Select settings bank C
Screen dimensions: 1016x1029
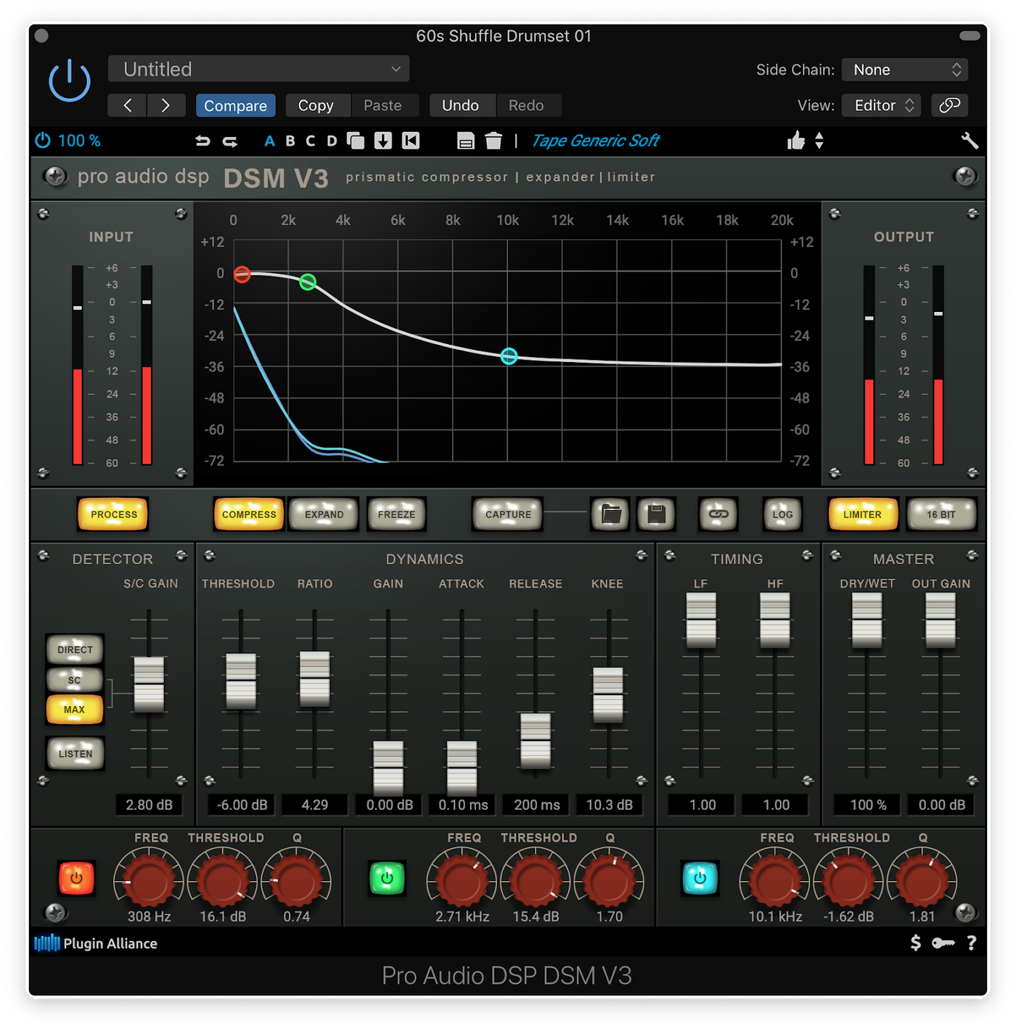click(311, 141)
